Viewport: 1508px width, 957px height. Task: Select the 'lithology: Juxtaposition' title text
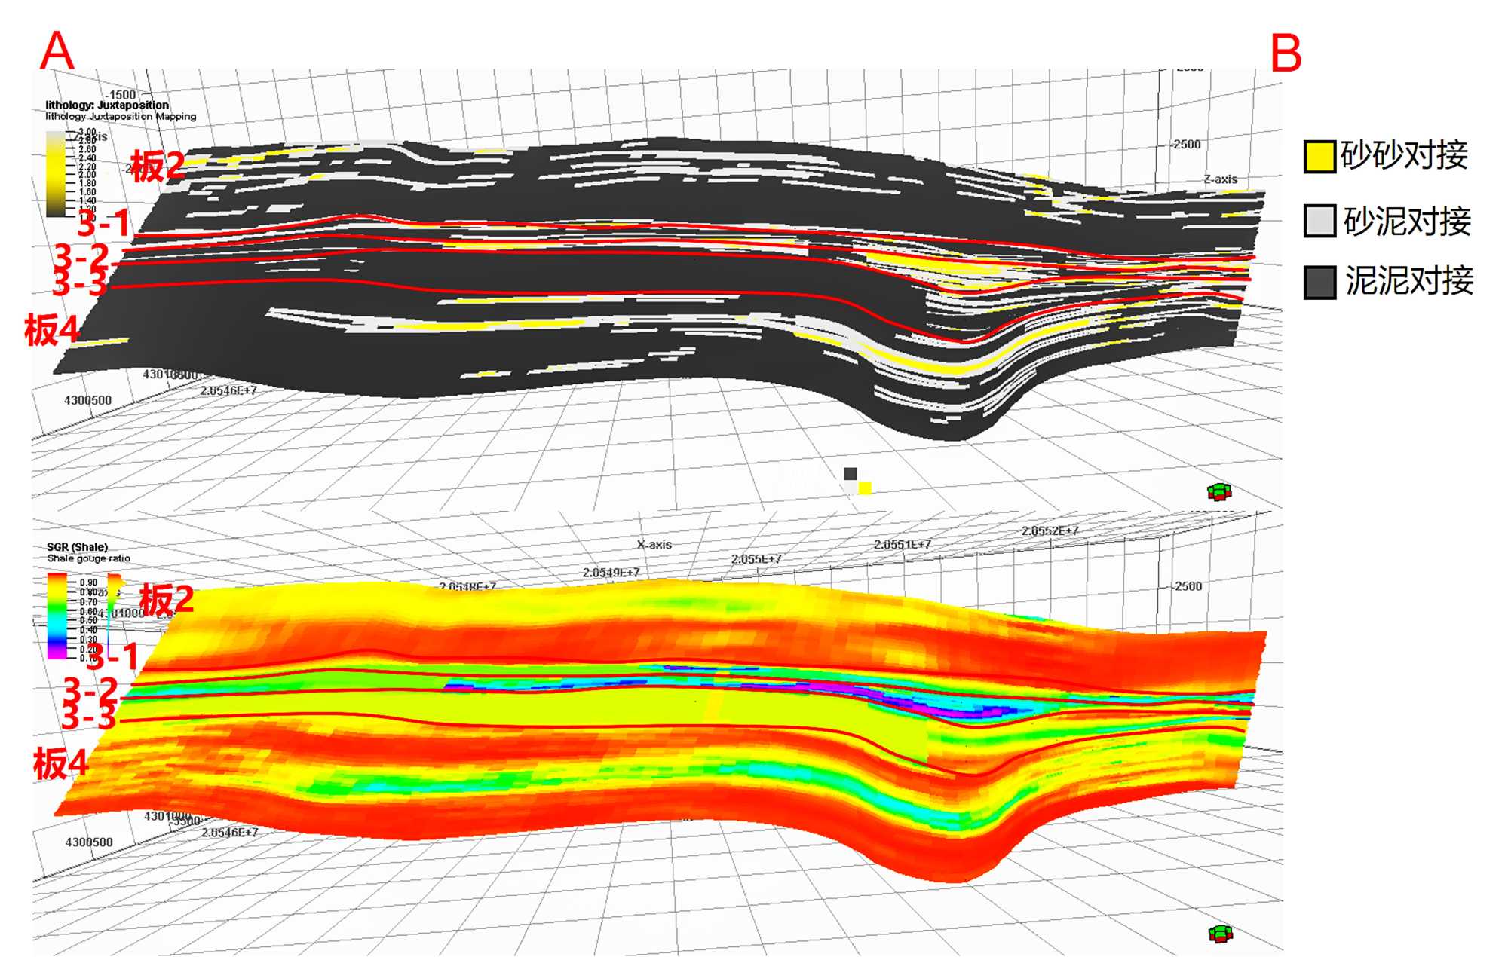(107, 105)
